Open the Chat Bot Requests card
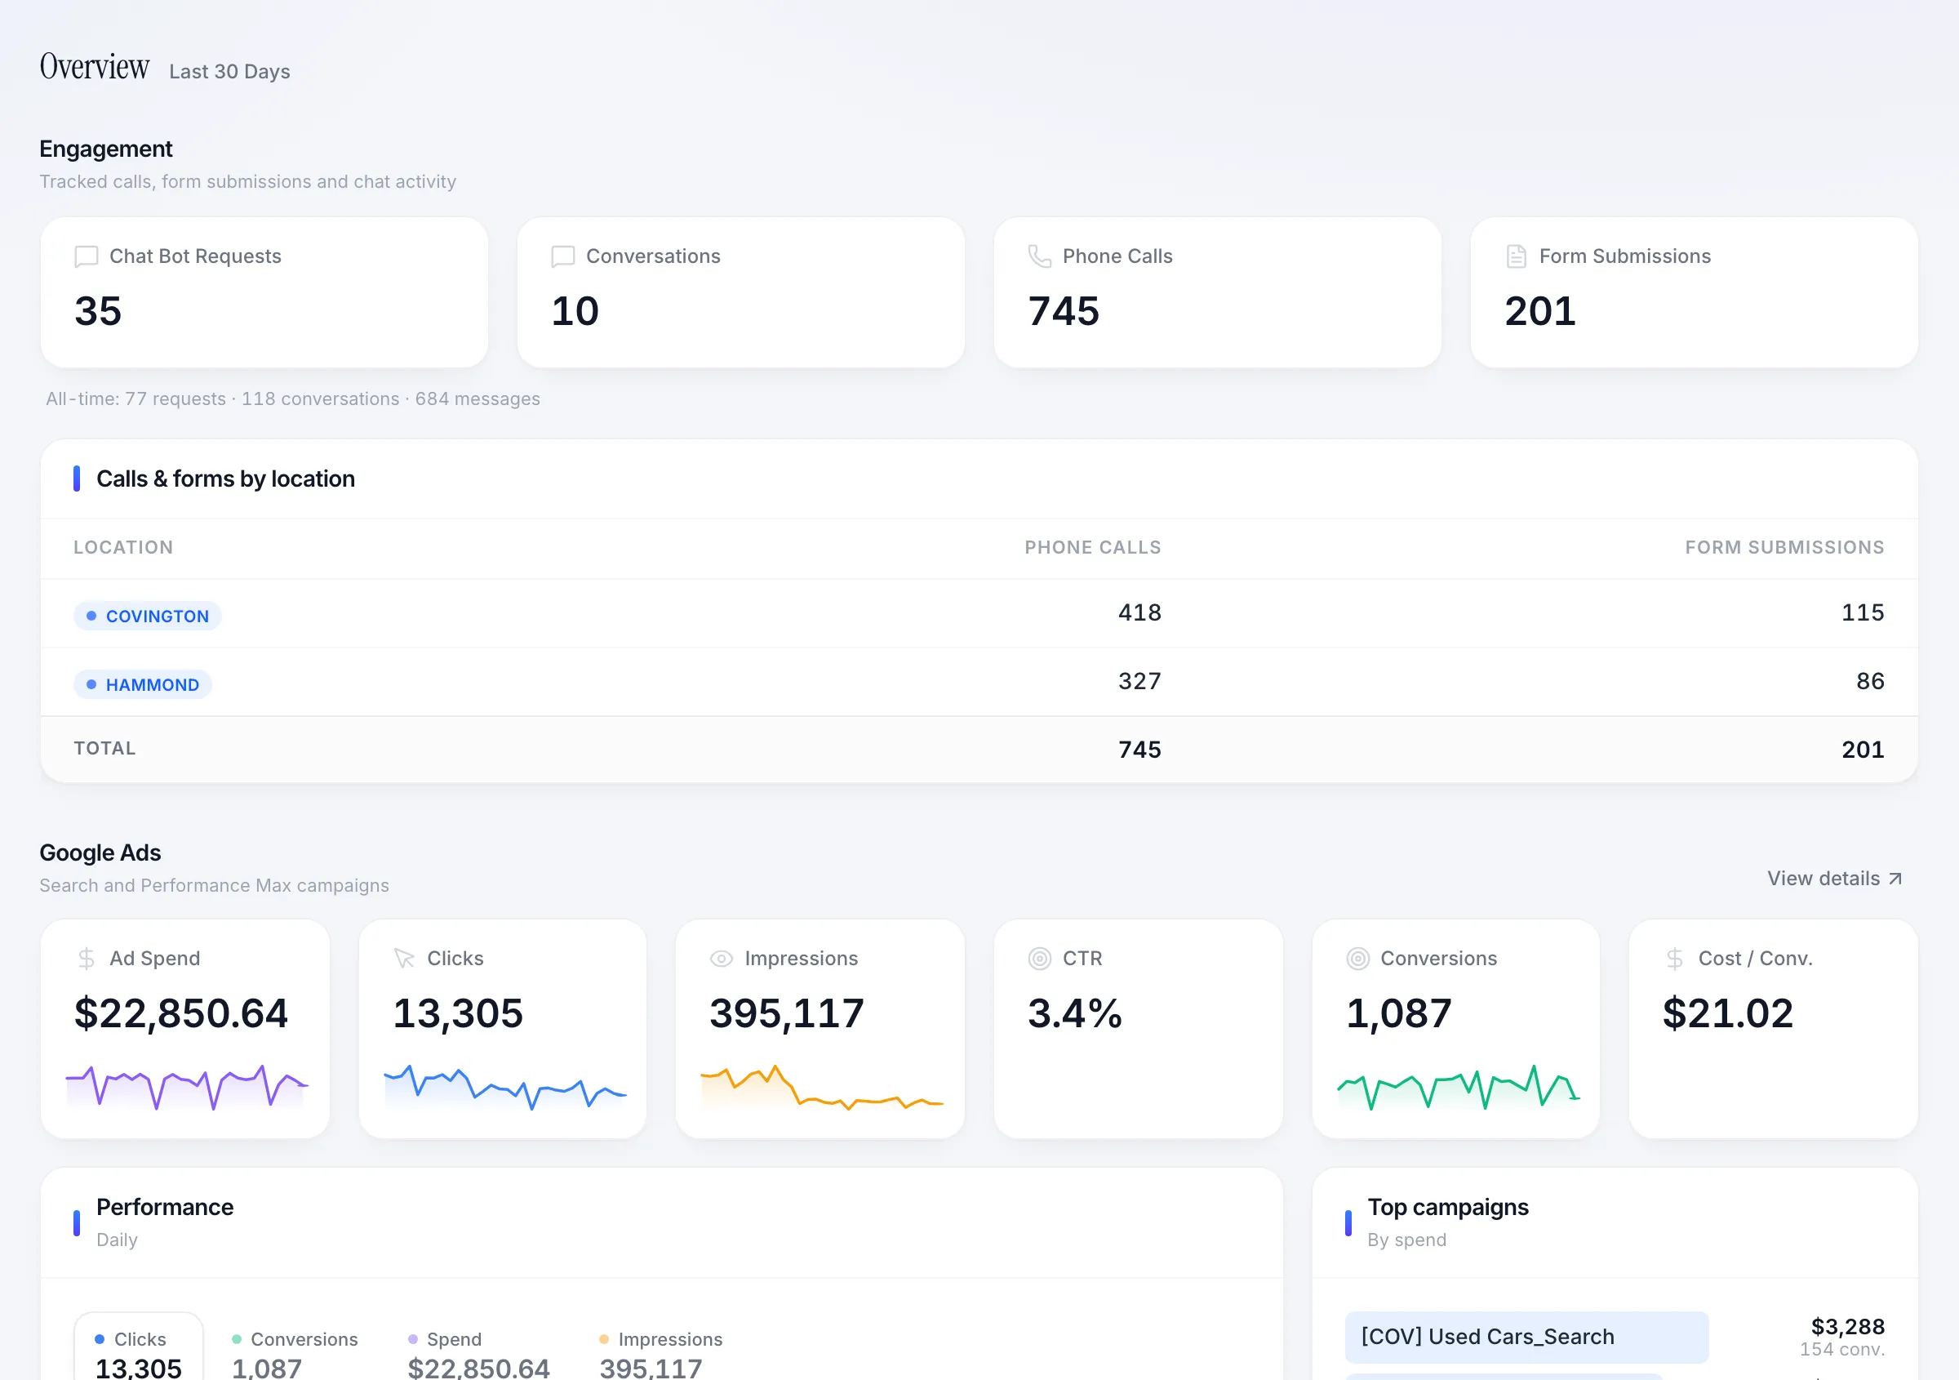Screen dimensions: 1959x1380 [x=264, y=292]
